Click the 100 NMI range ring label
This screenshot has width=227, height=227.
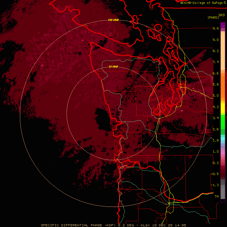113,20
